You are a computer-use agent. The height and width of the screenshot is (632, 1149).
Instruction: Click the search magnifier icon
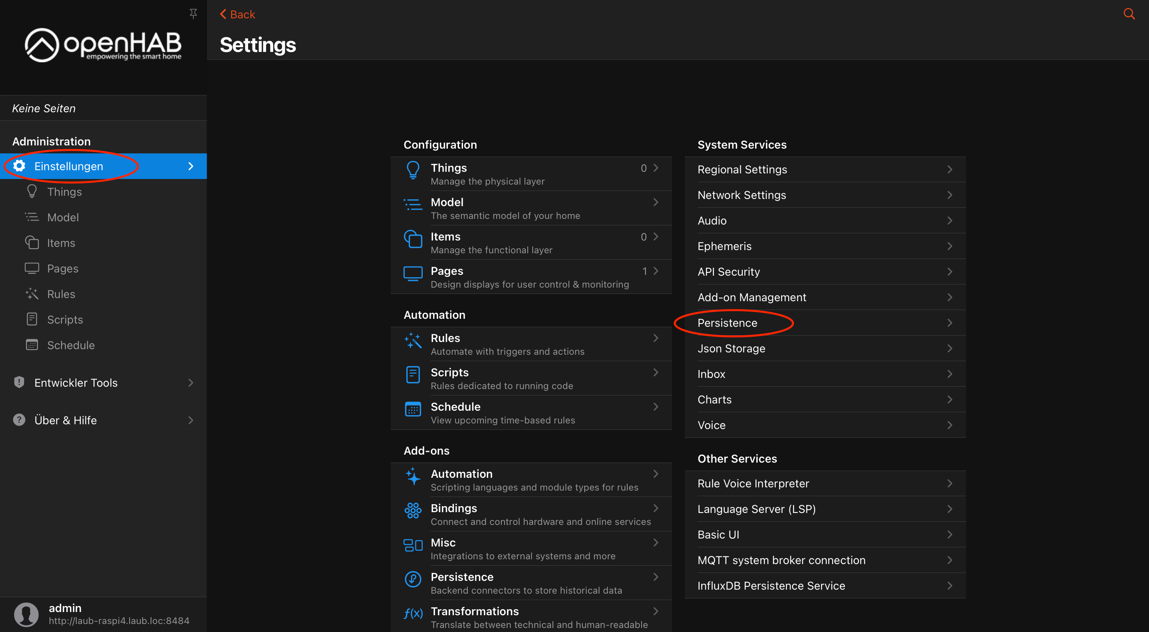click(x=1129, y=14)
